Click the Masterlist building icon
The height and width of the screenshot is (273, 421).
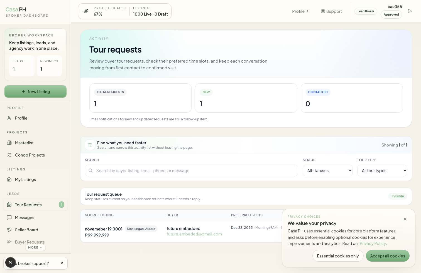(9, 143)
